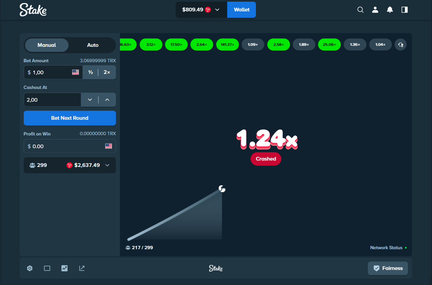Toggle the sidebar panel icon
The height and width of the screenshot is (285, 432).
pyautogui.click(x=405, y=10)
